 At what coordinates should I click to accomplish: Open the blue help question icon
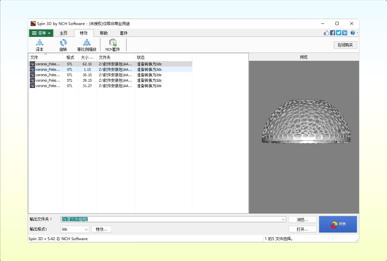[352, 33]
